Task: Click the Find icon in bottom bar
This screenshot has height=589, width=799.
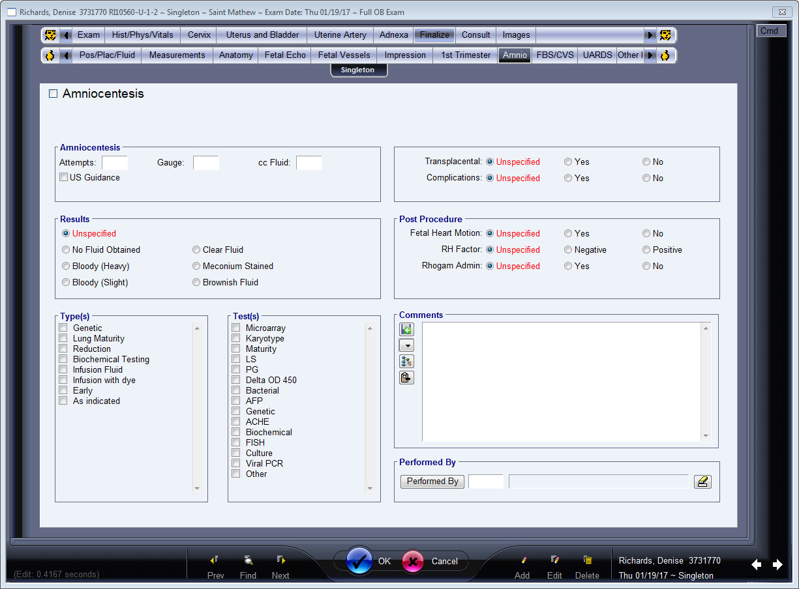Action: click(x=248, y=560)
